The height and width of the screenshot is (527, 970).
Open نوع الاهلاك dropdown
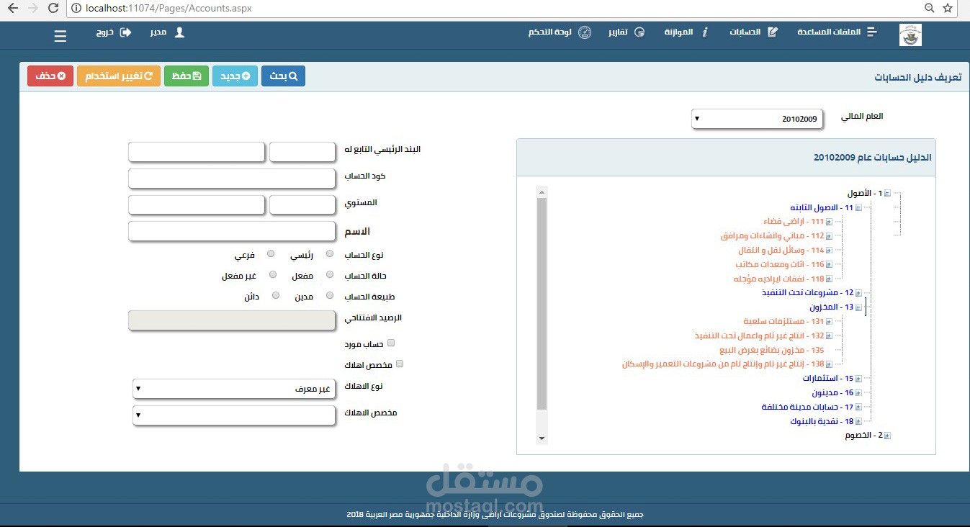coord(235,389)
